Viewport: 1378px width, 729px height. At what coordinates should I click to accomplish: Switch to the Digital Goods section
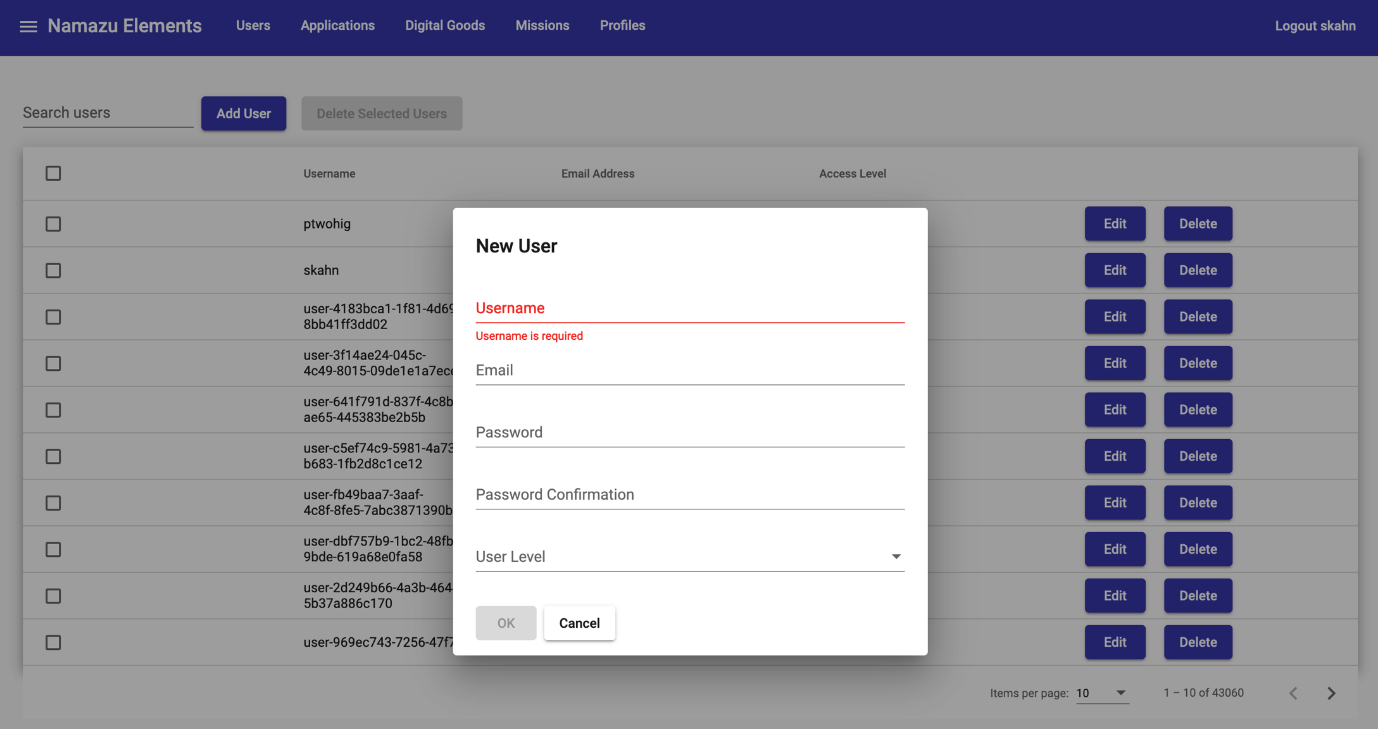pos(445,26)
